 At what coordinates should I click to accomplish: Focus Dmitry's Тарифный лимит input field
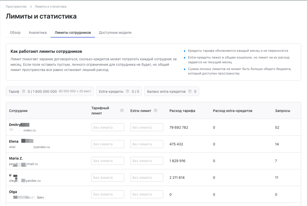(108, 127)
